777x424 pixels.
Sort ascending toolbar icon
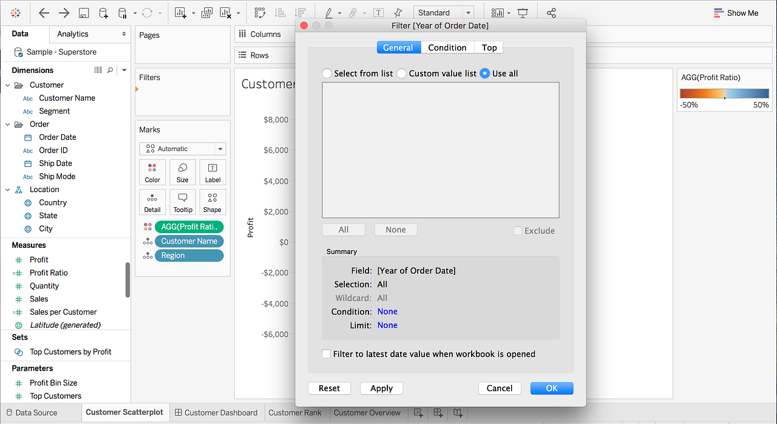280,13
